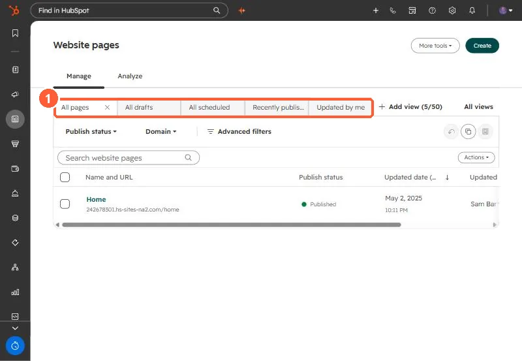Click the Publish status column header

(x=320, y=177)
